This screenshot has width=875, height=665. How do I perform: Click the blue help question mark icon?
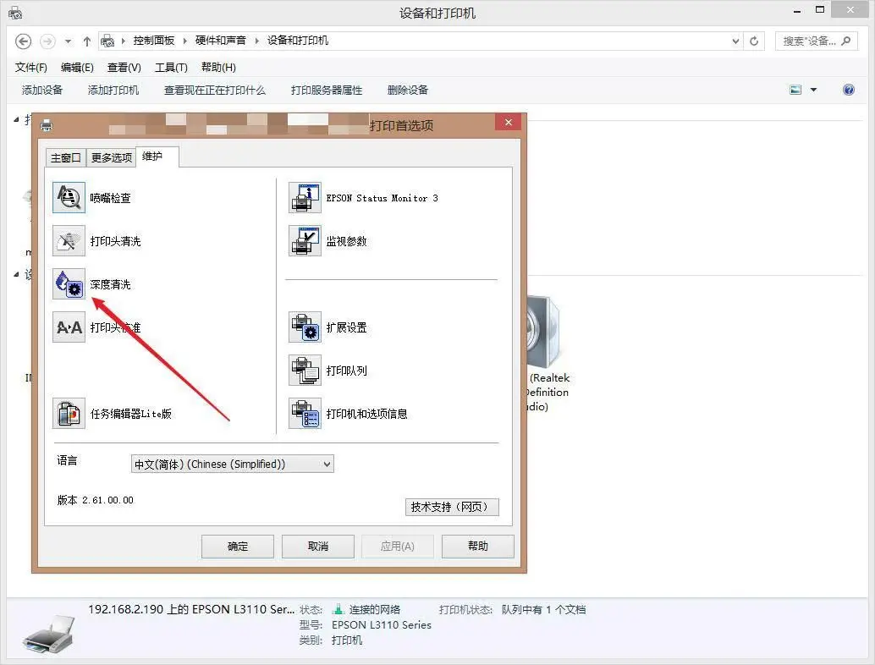pos(848,90)
